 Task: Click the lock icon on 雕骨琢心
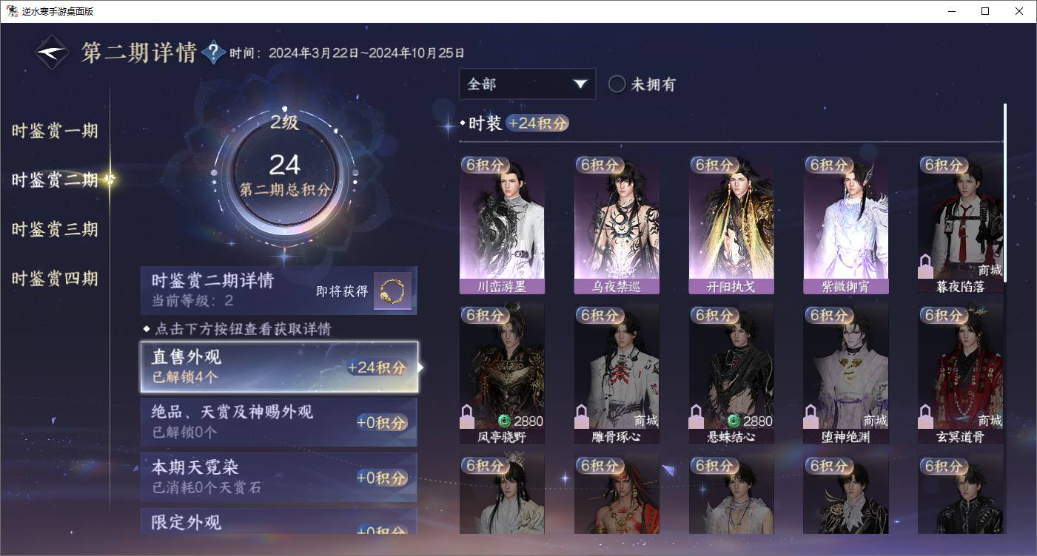(x=582, y=416)
